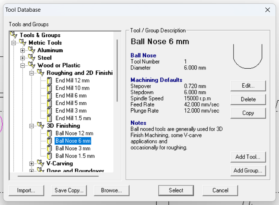The image size is (279, 205).
Task: Expand the Aluminum tree node
Action: tap(22, 51)
